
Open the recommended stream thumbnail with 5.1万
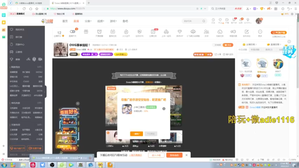171,137
